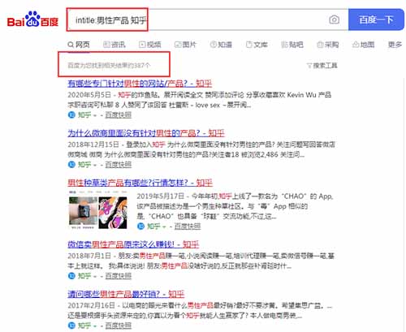Image resolution: width=406 pixels, height=332 pixels.
Task: Go to the 贴吧 tab
Action: point(292,45)
